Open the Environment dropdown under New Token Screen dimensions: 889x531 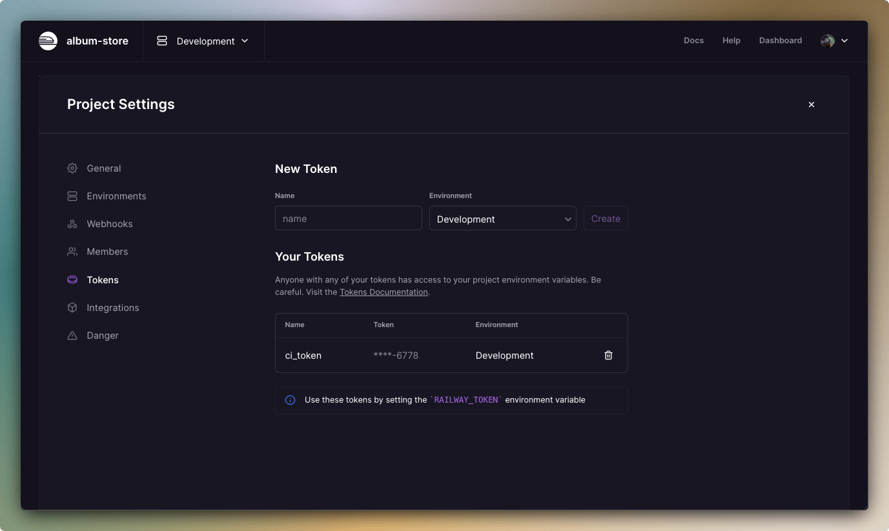502,218
